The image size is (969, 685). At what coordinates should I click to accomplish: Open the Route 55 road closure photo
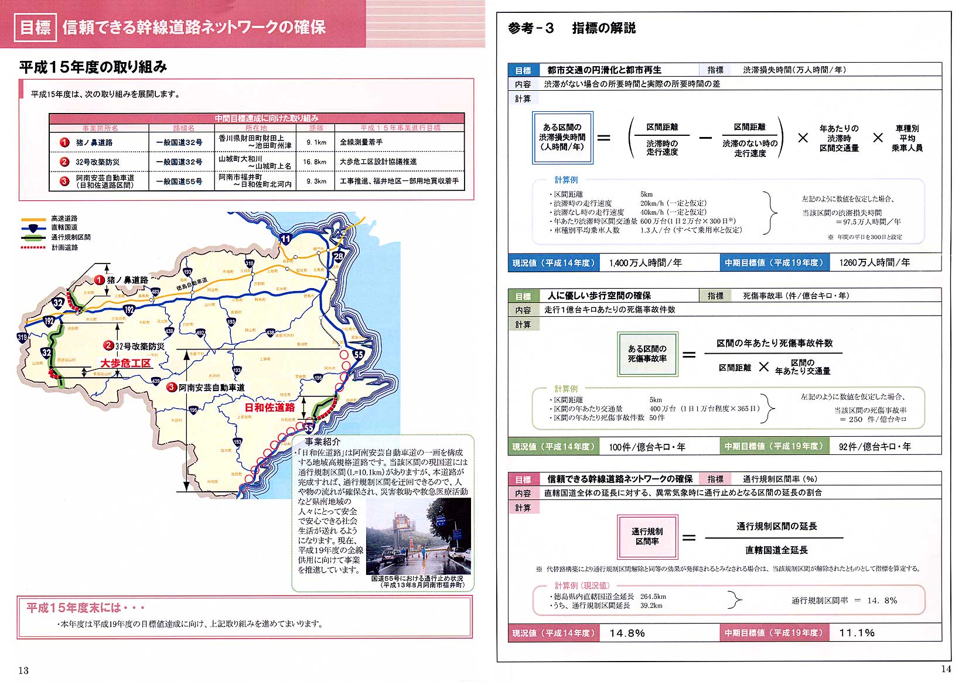tap(418, 536)
